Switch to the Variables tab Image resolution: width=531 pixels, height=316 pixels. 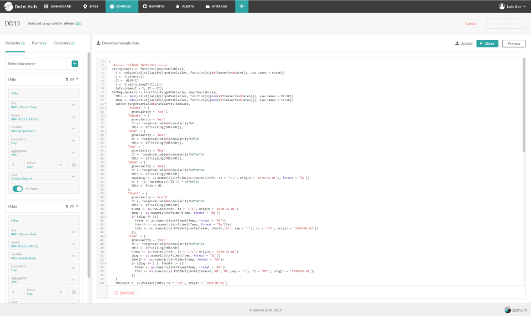point(15,43)
